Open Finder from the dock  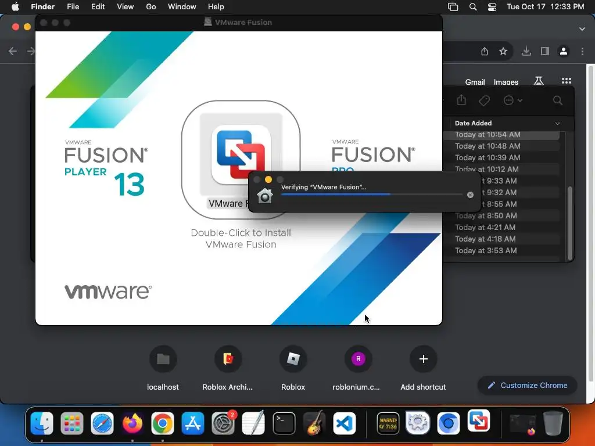pyautogui.click(x=42, y=423)
